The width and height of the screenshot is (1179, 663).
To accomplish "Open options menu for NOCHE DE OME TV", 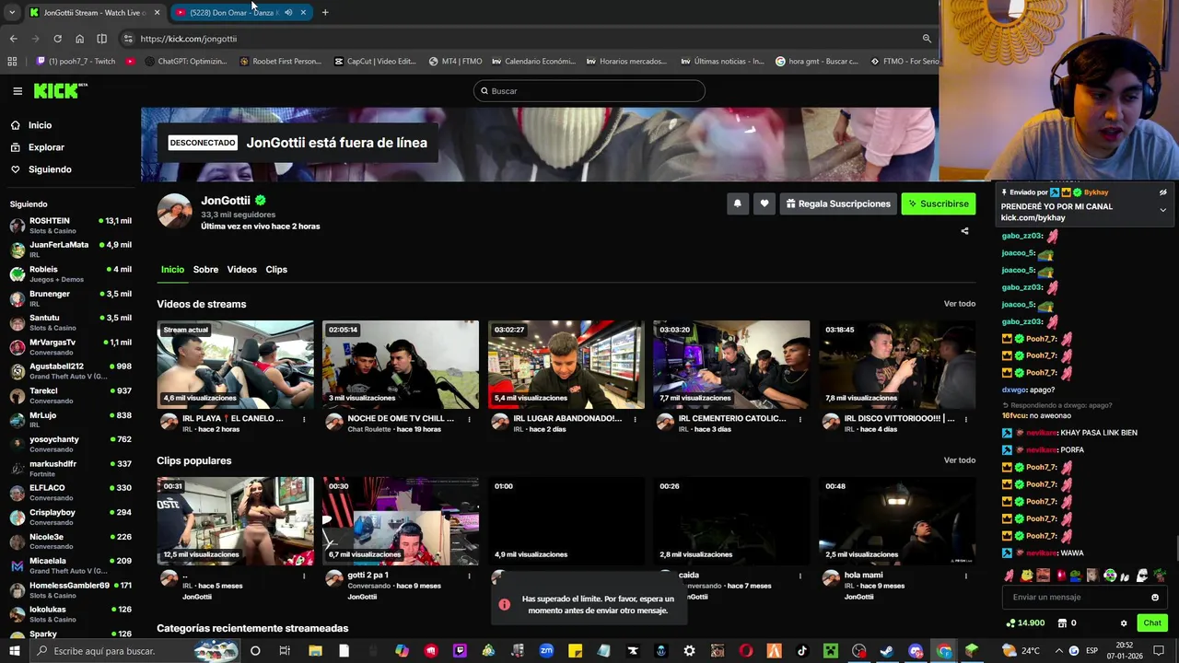I will (x=469, y=419).
